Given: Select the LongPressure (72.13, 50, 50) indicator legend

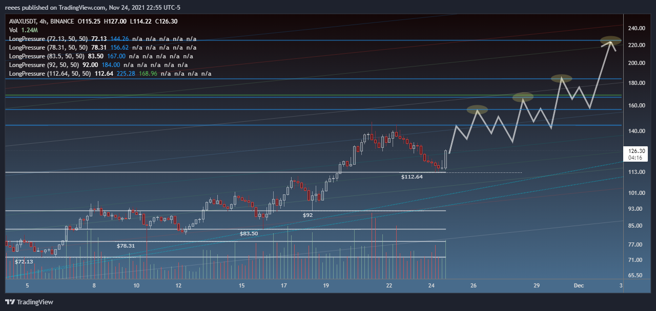Looking at the screenshot, I should (x=49, y=39).
